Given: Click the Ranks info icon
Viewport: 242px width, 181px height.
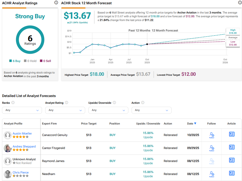Looking at the screenshot, I should 13,103.
